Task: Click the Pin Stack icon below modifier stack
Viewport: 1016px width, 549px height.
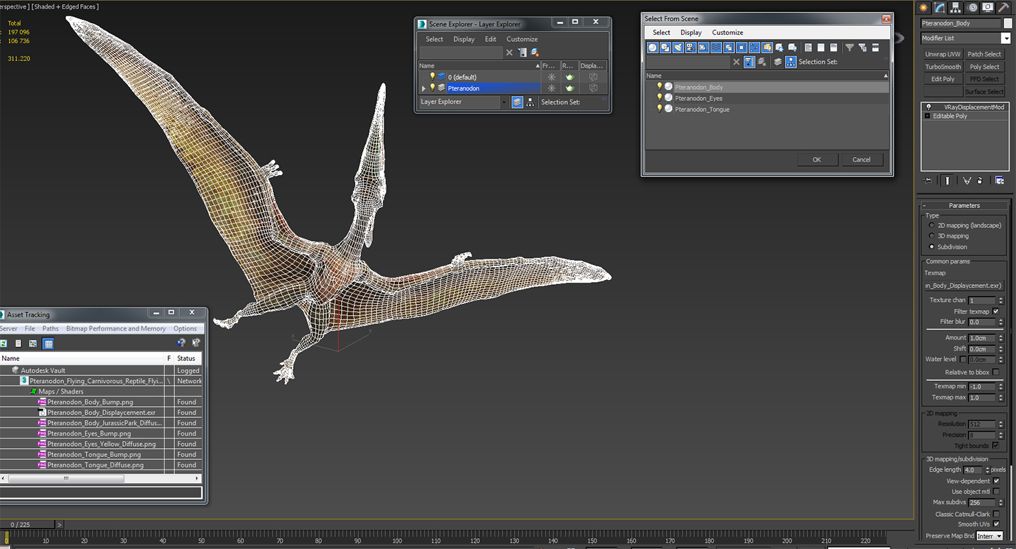Action: (x=929, y=180)
